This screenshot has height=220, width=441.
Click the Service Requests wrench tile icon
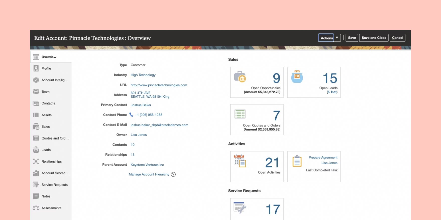click(x=240, y=207)
